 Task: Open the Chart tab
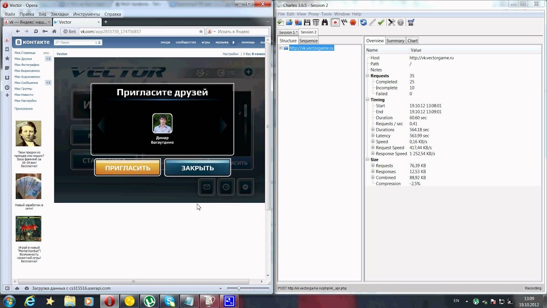click(x=412, y=41)
